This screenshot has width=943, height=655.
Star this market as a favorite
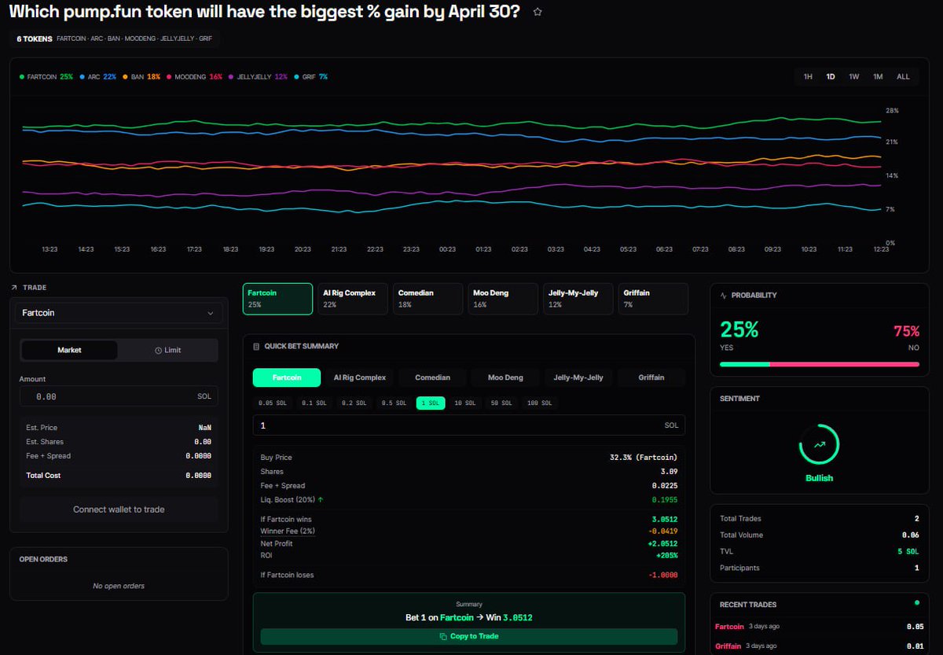tap(538, 12)
